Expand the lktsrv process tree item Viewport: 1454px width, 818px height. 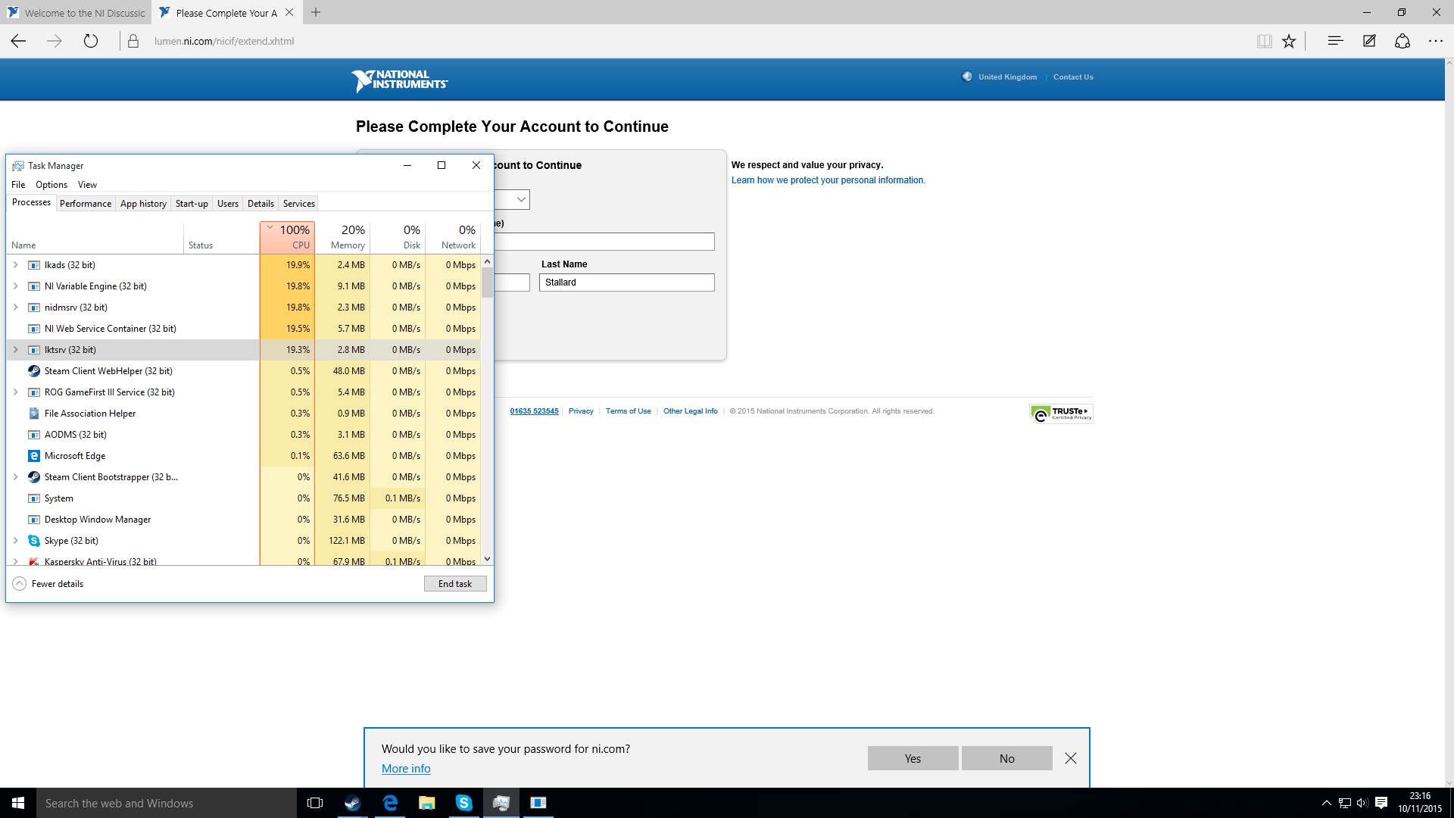(16, 348)
